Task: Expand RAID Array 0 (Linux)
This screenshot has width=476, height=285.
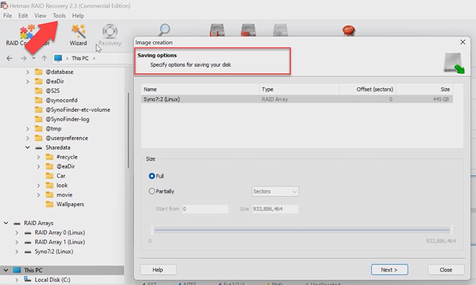Action: (x=17, y=232)
